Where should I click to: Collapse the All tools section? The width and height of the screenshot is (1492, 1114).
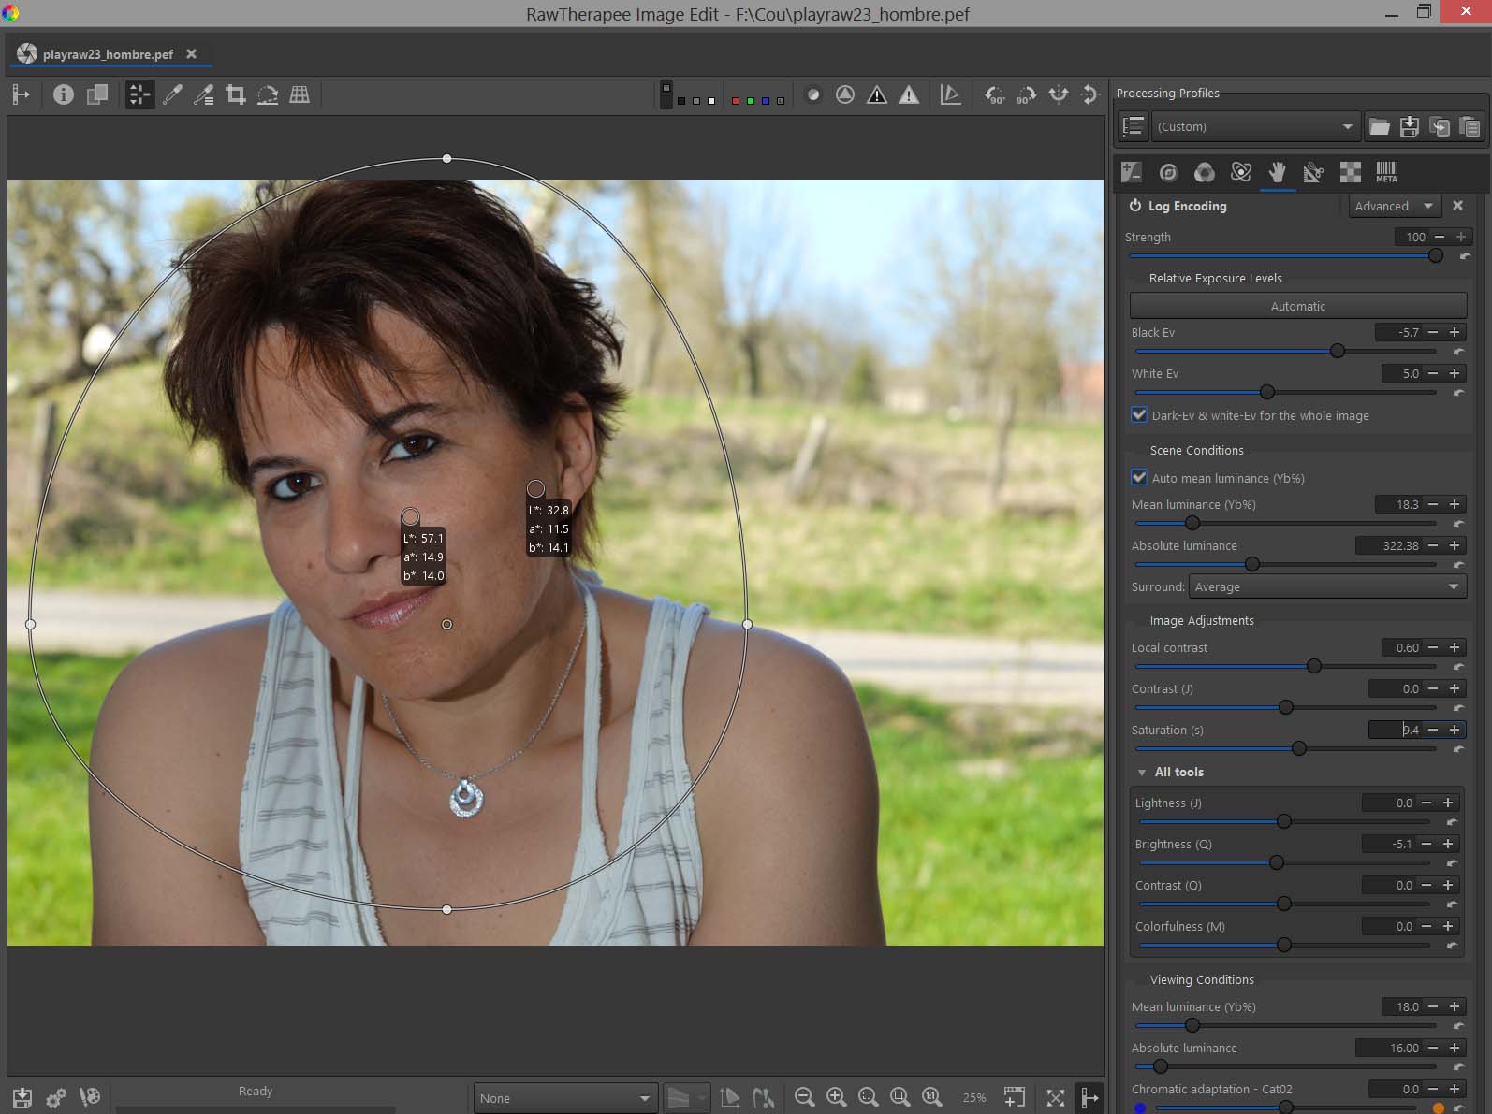[x=1142, y=772]
